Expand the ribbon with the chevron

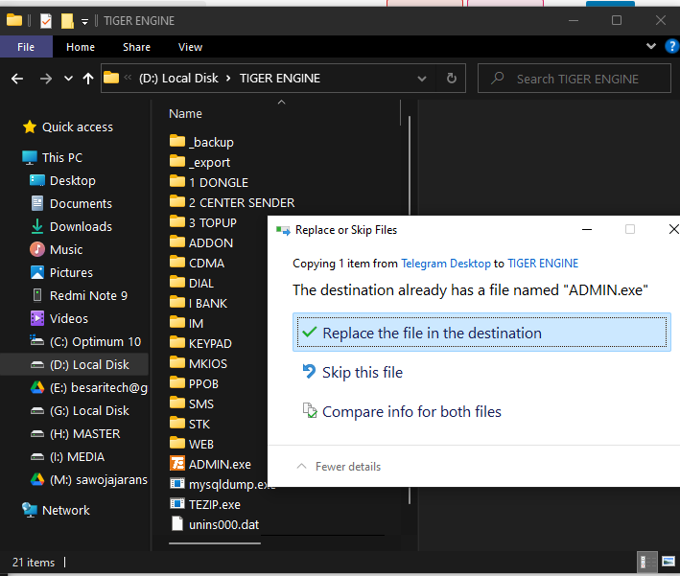click(653, 46)
